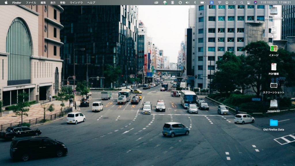Toggle Wi-Fi status menu
Image resolution: width=295 pixels, height=166 pixels.
tap(220, 3)
